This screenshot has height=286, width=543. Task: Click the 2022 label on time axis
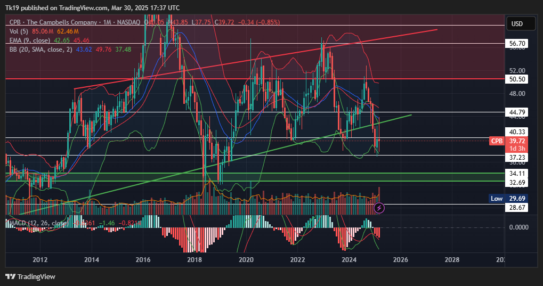click(x=297, y=260)
